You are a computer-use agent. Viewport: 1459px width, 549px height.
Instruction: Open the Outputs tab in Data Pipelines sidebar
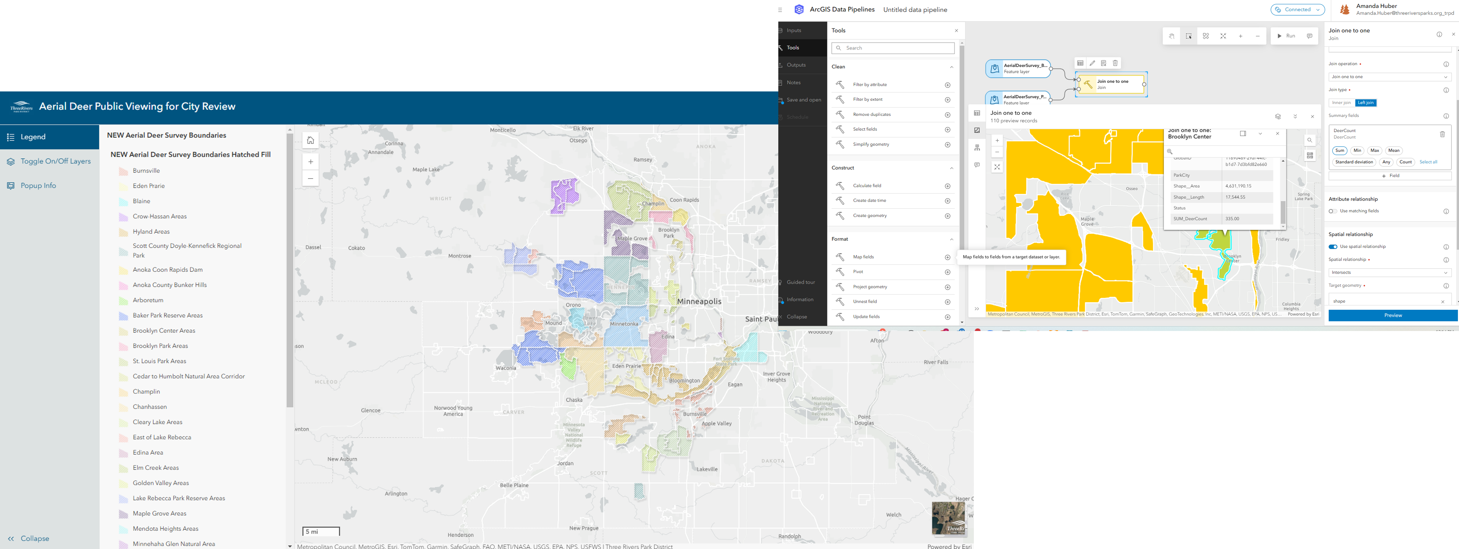click(x=803, y=65)
